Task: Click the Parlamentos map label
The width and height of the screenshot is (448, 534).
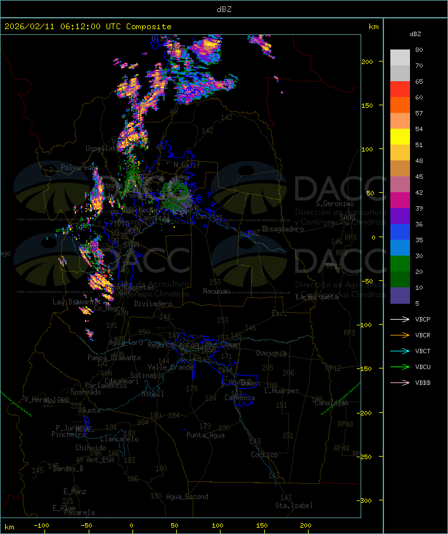Action: pyautogui.click(x=106, y=386)
